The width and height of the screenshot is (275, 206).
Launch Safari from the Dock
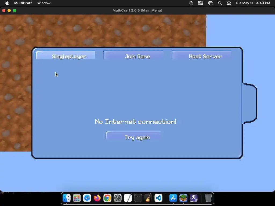point(87,198)
